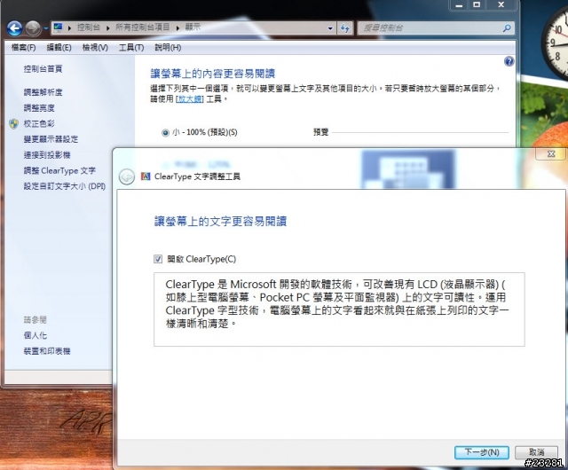The width and height of the screenshot is (568, 470).
Task: Expand the arrow before the 控制台 breadcrumb
Action: click(69, 27)
